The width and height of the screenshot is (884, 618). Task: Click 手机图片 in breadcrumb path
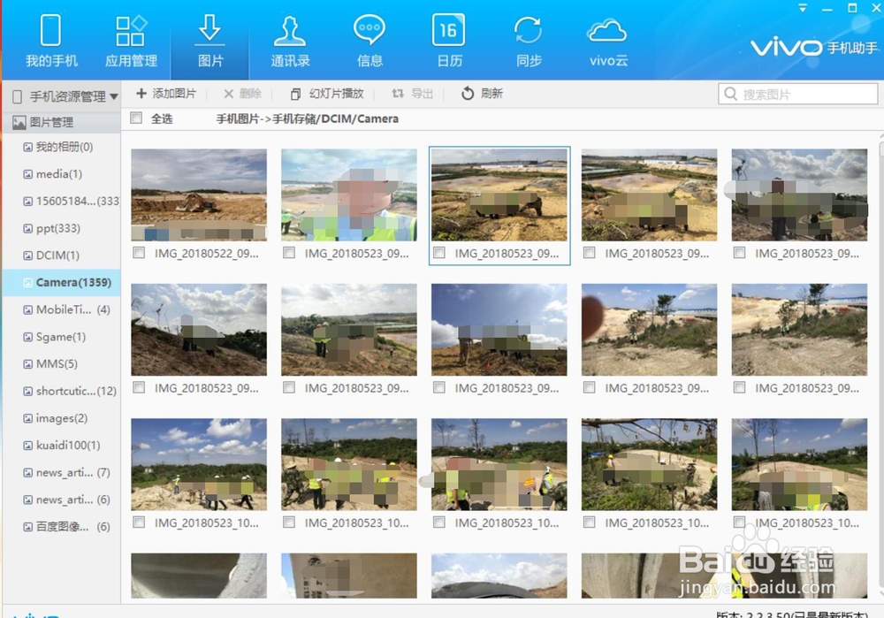tap(237, 119)
